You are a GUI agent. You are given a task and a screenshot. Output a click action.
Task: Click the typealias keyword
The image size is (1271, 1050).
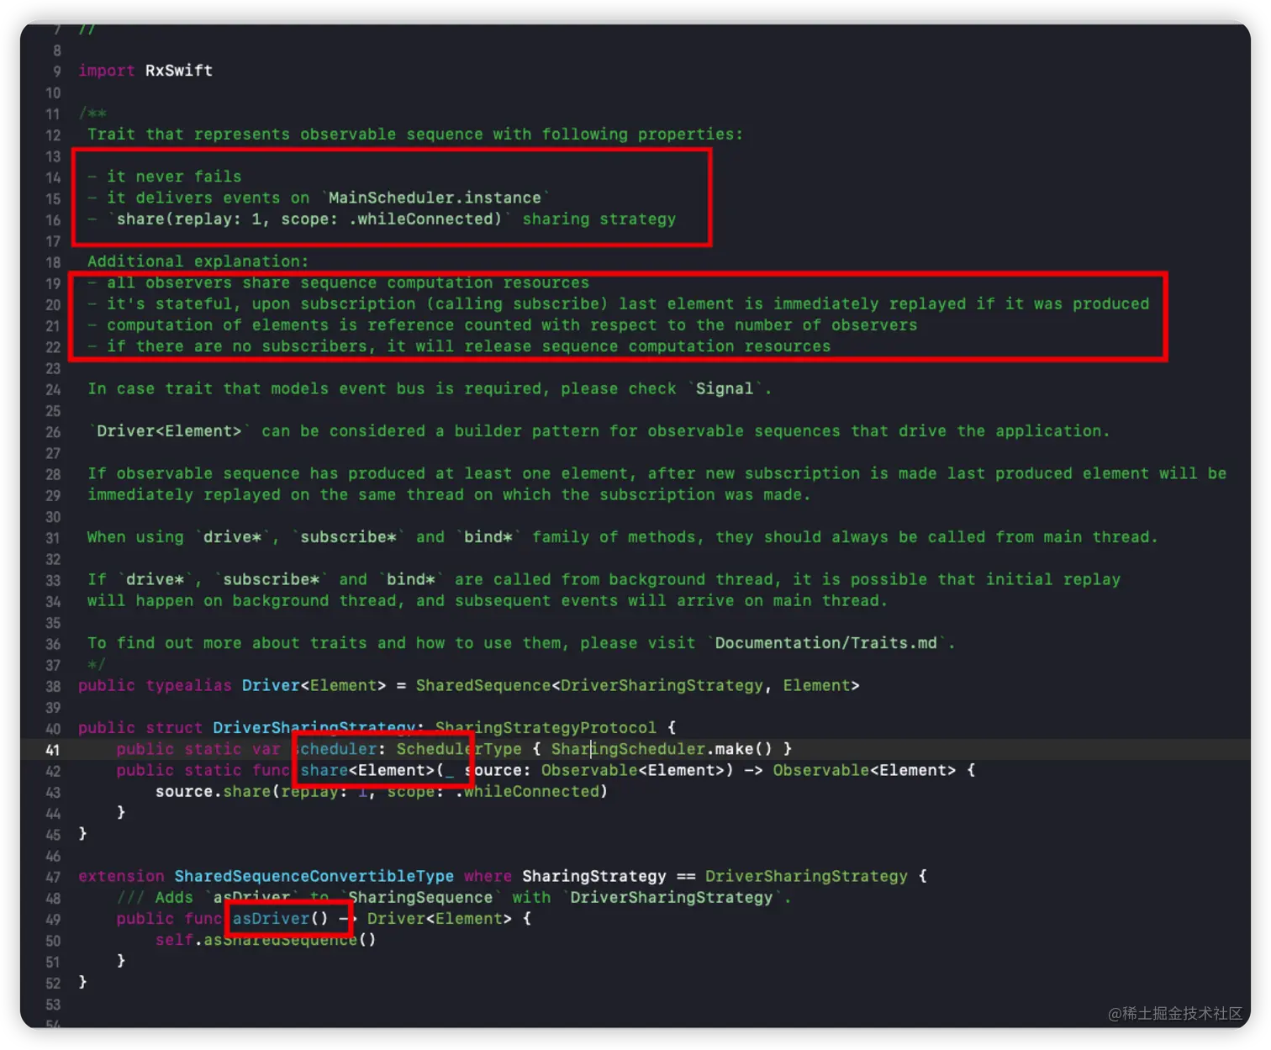[189, 685]
